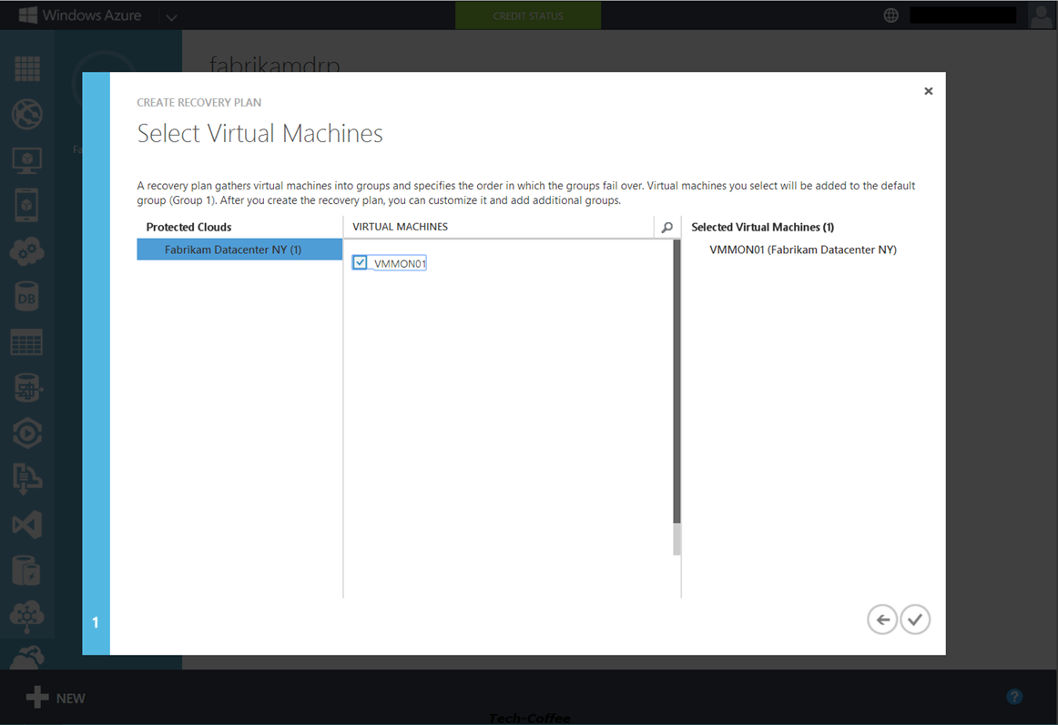The width and height of the screenshot is (1058, 725).
Task: Click the NEW plus button
Action: tap(56, 698)
